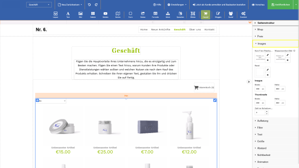
Task: Collapse the Images section
Action: point(275,43)
